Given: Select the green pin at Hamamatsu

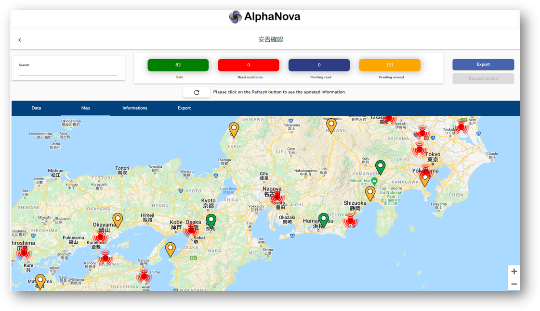Looking at the screenshot, I should (x=323, y=220).
